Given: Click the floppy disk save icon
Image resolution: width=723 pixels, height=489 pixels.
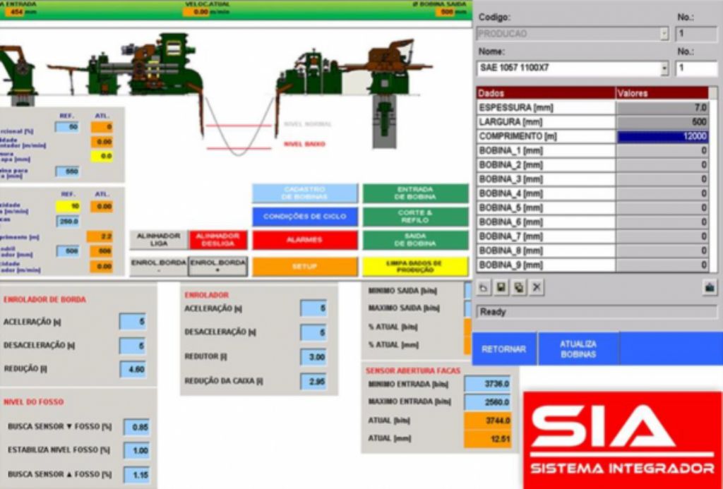Looking at the screenshot, I should click(x=501, y=287).
